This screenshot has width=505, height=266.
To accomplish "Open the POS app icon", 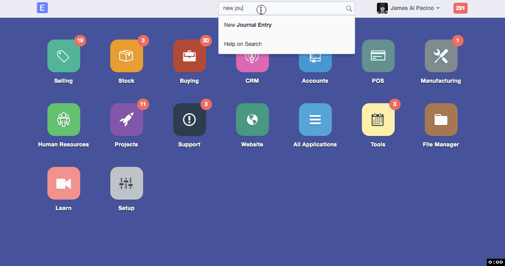I will click(x=378, y=56).
